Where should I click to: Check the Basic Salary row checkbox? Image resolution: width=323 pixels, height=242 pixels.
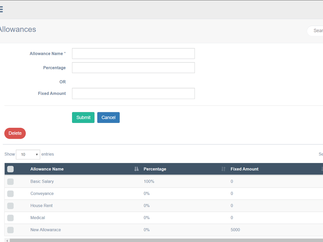point(10,181)
